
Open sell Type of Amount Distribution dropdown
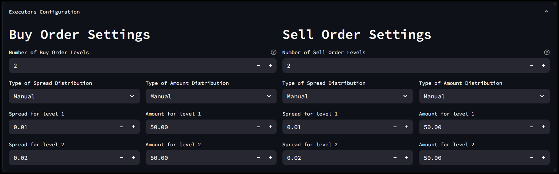pos(484,97)
